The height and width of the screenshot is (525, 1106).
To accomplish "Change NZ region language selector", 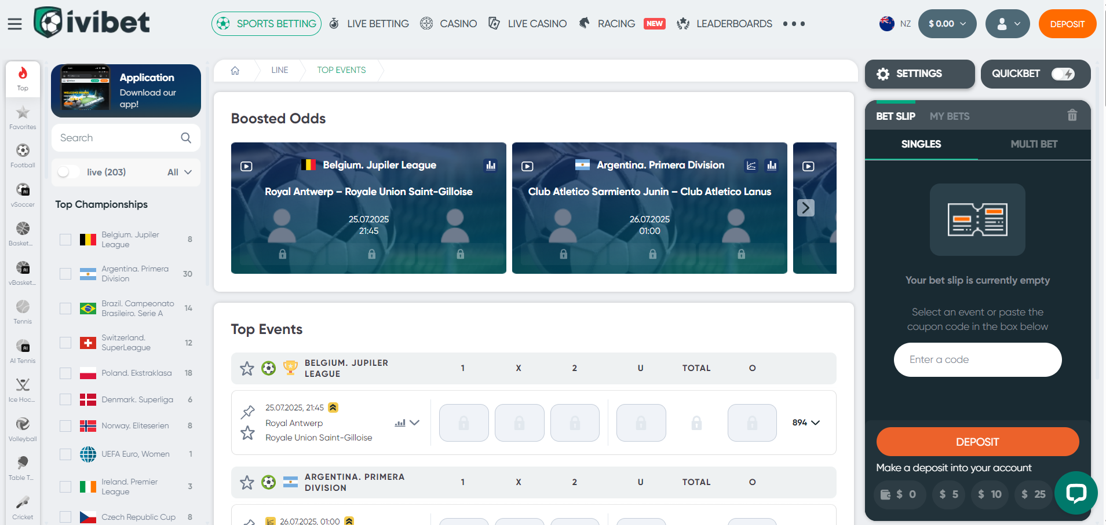I will 895,24.
